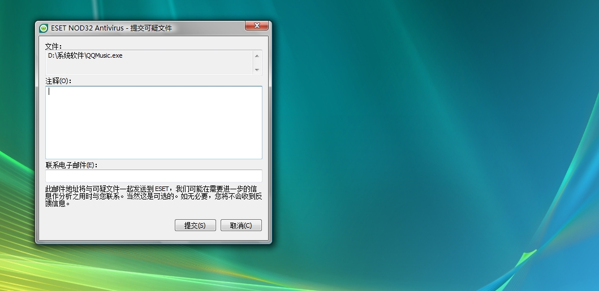Select the D:\系统软件\QQMusic.exe file path text
The height and width of the screenshot is (291, 599).
click(x=85, y=56)
